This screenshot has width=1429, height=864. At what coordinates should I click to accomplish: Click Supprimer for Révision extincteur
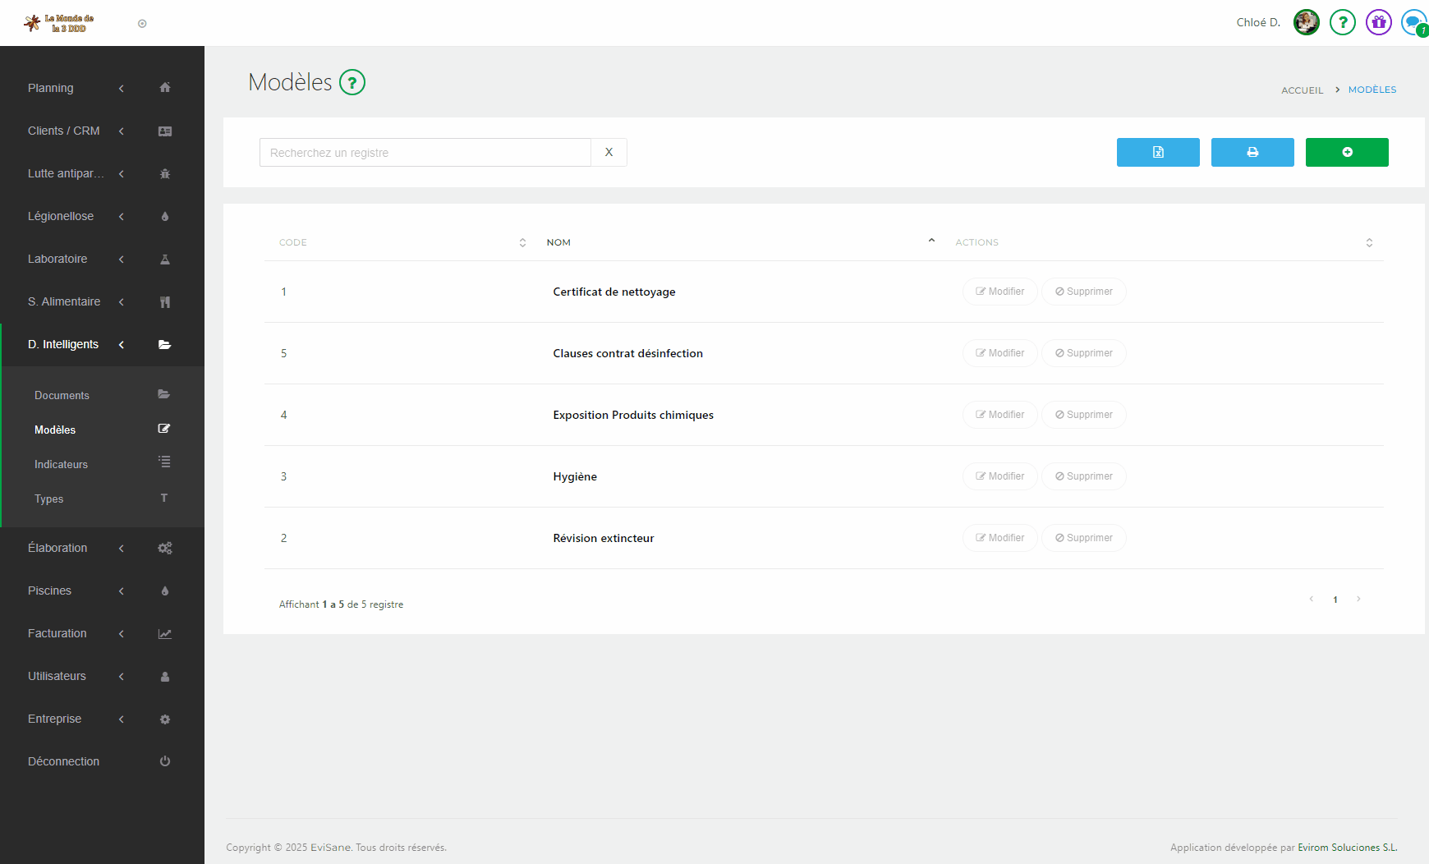[1083, 538]
